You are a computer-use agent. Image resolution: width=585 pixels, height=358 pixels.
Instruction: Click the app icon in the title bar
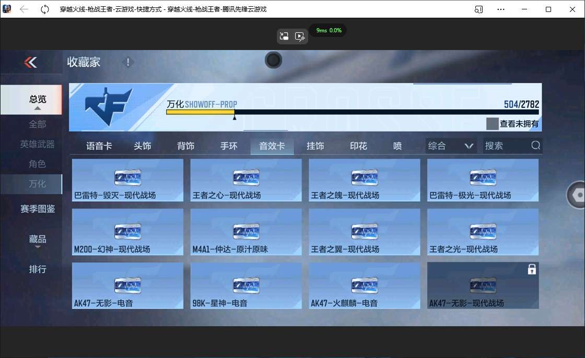click(x=7, y=9)
